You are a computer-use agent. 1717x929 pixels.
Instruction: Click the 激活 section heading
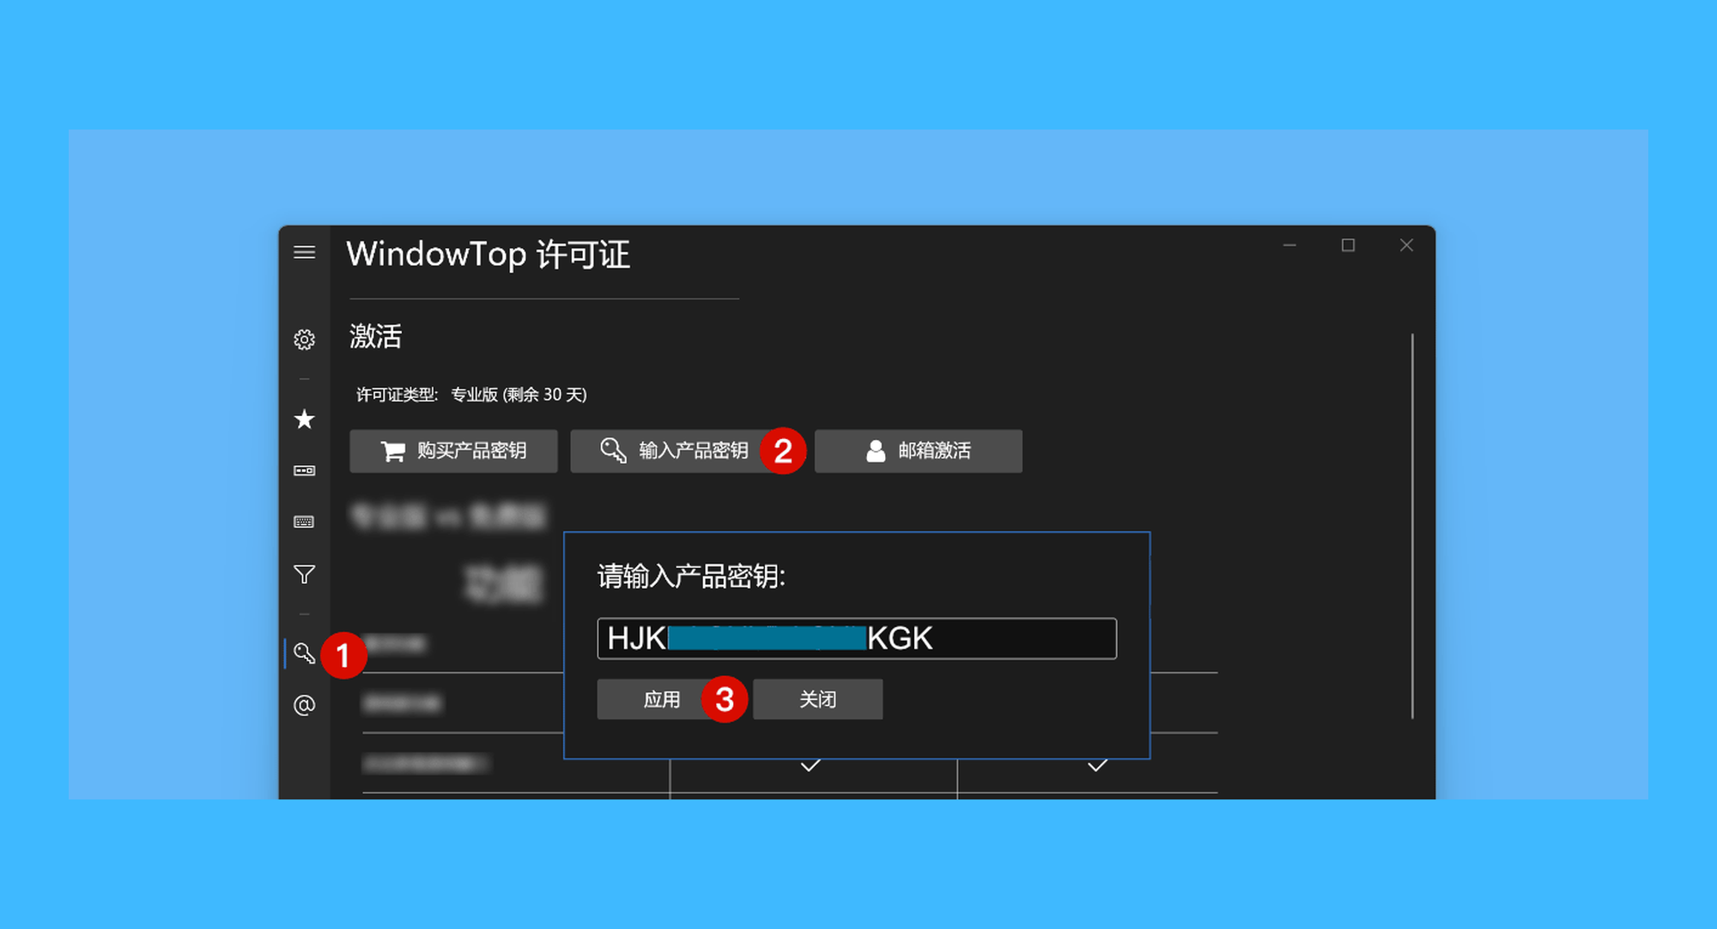[x=375, y=336]
